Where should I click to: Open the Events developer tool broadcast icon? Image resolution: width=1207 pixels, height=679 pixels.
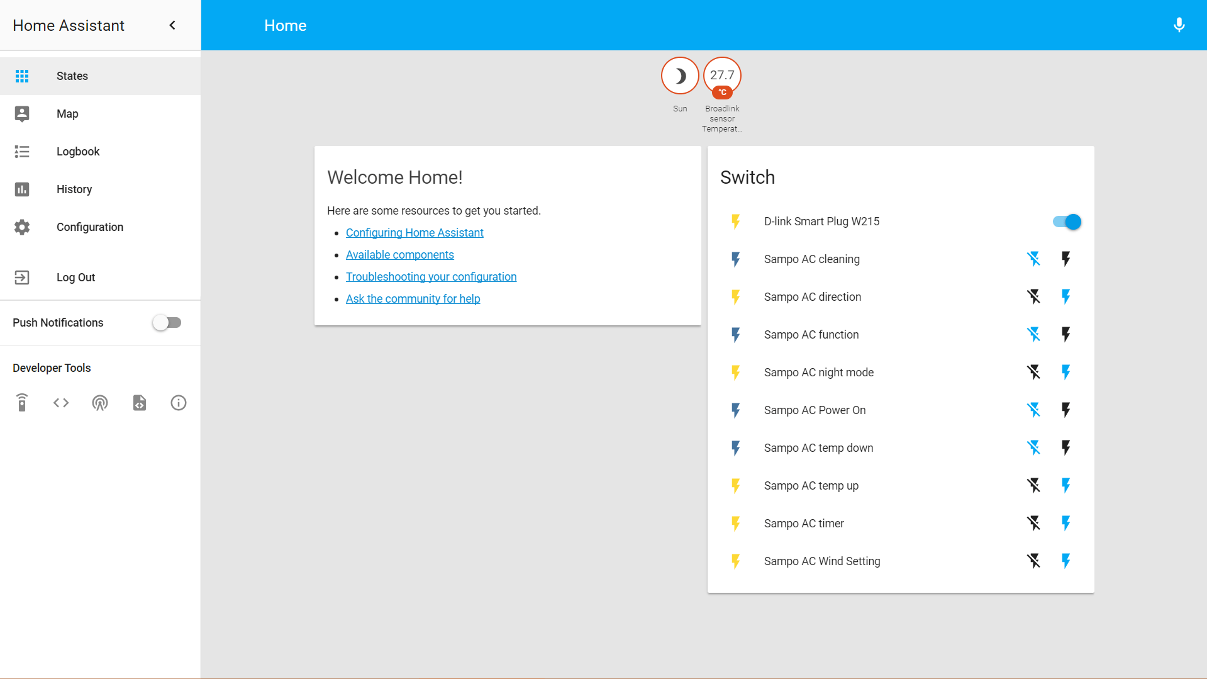[x=100, y=403]
